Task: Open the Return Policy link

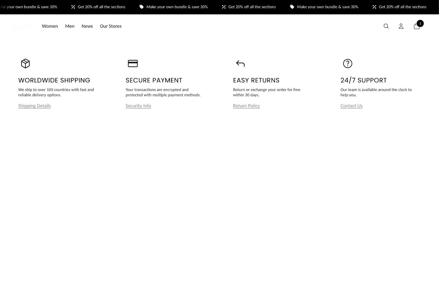Action: pyautogui.click(x=246, y=105)
